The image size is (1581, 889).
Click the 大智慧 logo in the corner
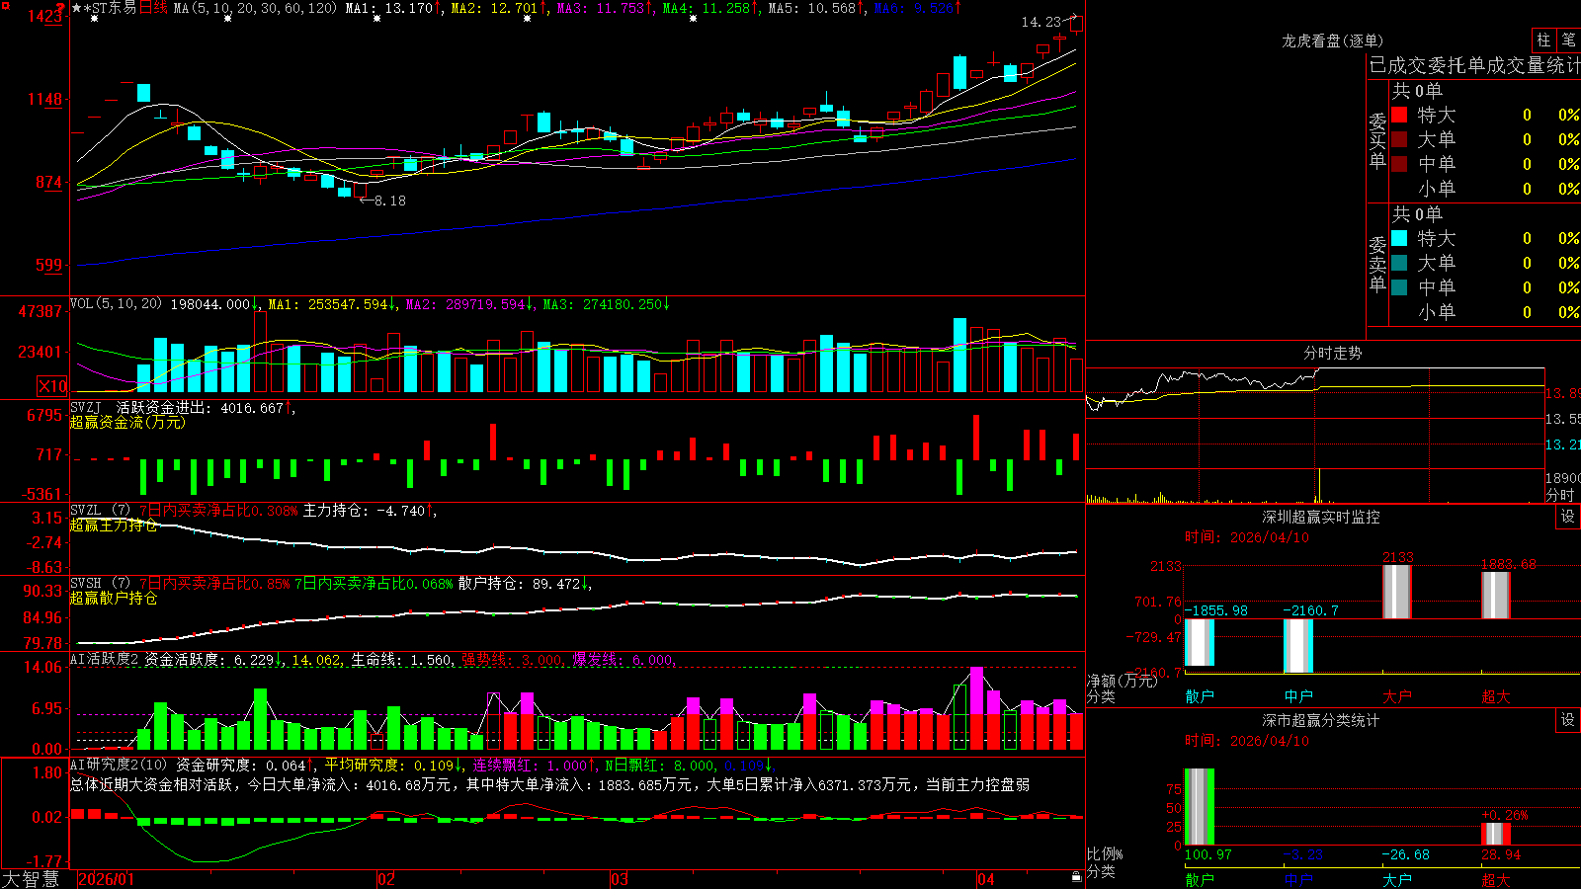[x=31, y=879]
